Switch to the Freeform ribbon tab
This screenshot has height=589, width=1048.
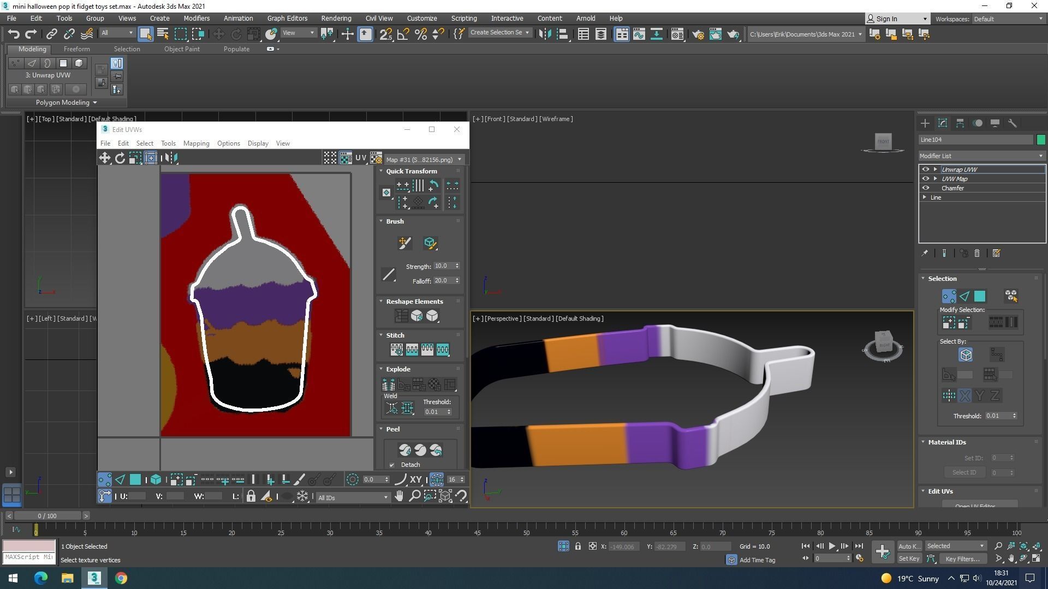[x=76, y=49]
